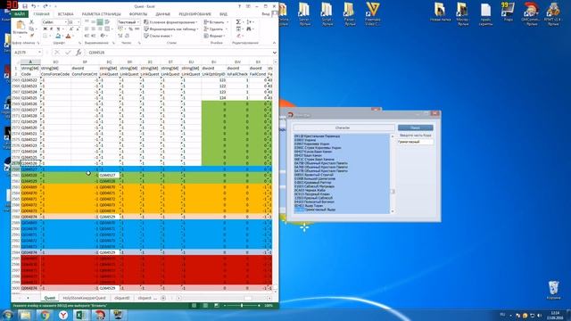Expand the formula bar
571x321 pixels.
coord(275,53)
